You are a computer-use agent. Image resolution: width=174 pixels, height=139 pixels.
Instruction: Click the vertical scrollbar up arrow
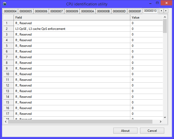pos(165,17)
